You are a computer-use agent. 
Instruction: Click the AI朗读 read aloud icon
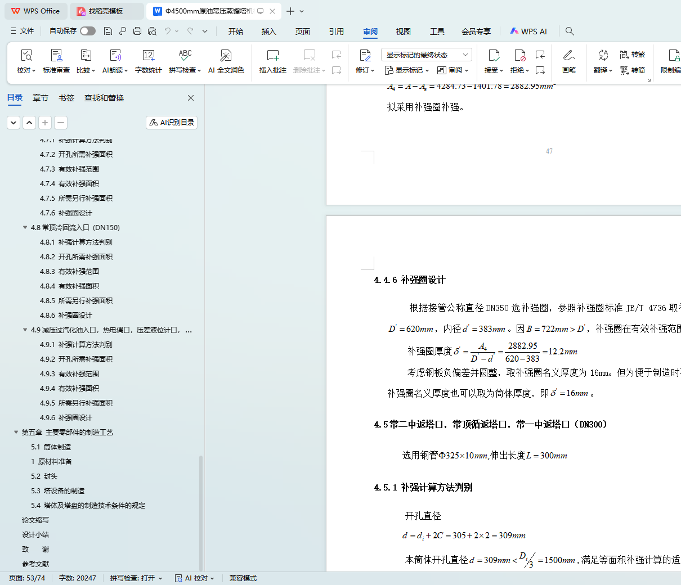(x=115, y=56)
